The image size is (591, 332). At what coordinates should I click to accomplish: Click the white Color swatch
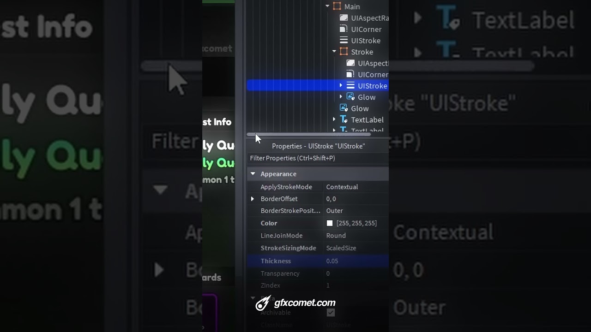coord(330,223)
